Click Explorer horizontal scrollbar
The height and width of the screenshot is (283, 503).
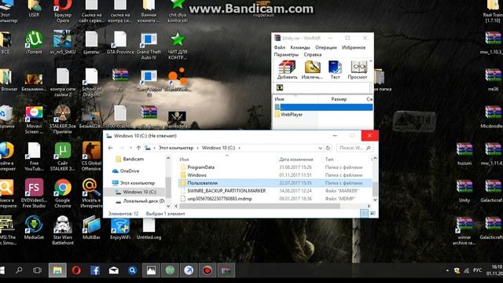pos(260,206)
